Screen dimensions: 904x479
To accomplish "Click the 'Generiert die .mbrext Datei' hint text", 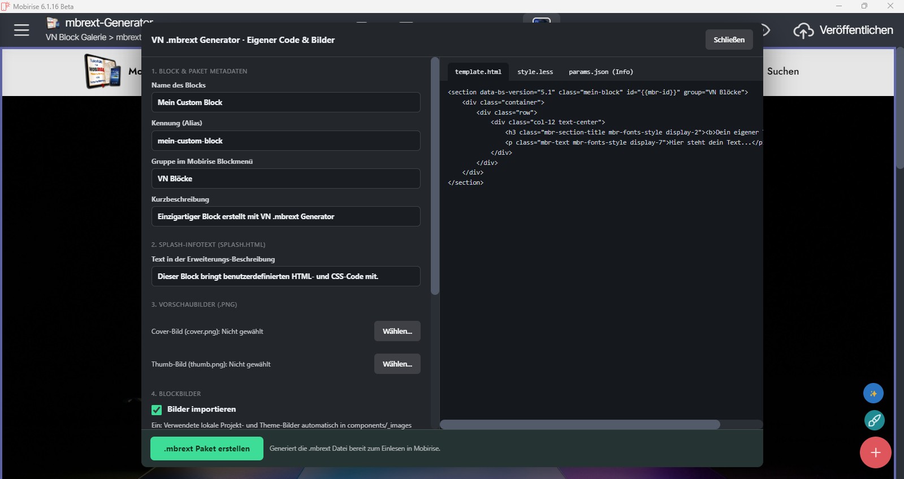I will 355,448.
